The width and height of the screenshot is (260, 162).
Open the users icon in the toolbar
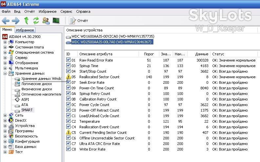pyautogui.click(x=46, y=21)
